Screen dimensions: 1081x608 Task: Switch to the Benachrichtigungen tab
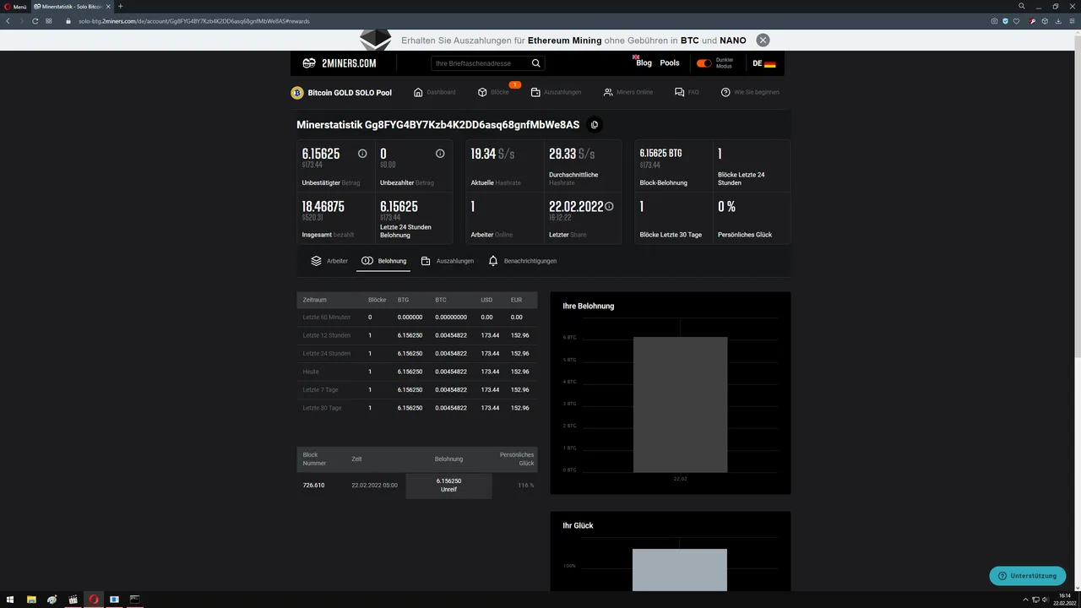pos(522,261)
